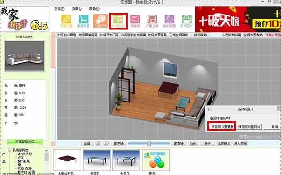Open the 我的家园 home icon
This screenshot has height=175, width=281.
pyautogui.click(x=169, y=21)
